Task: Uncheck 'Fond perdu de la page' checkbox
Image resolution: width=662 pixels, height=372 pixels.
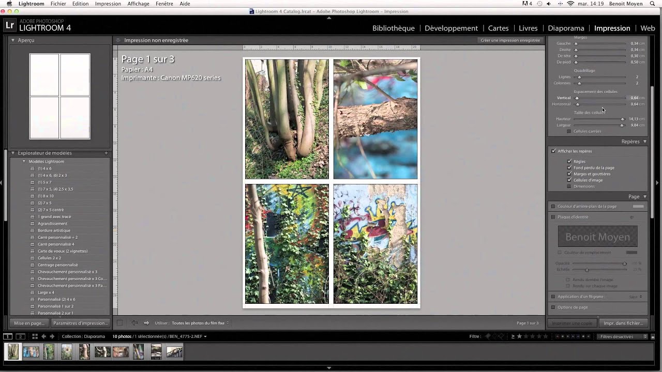Action: [569, 167]
